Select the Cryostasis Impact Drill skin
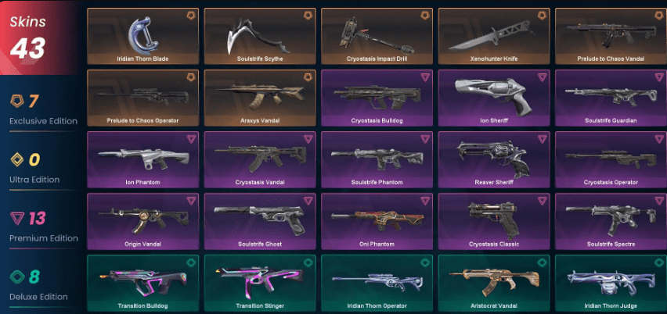 tap(377, 36)
